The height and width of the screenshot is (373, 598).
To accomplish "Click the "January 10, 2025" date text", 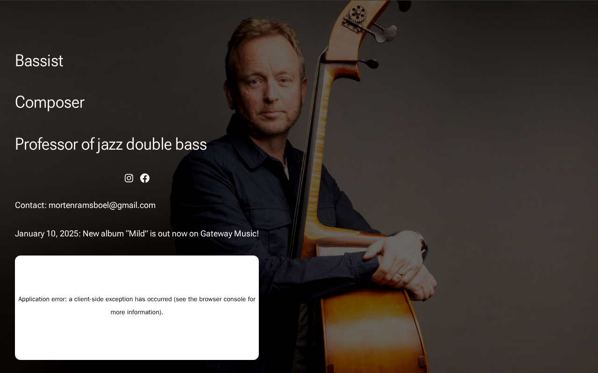I will (x=47, y=234).
